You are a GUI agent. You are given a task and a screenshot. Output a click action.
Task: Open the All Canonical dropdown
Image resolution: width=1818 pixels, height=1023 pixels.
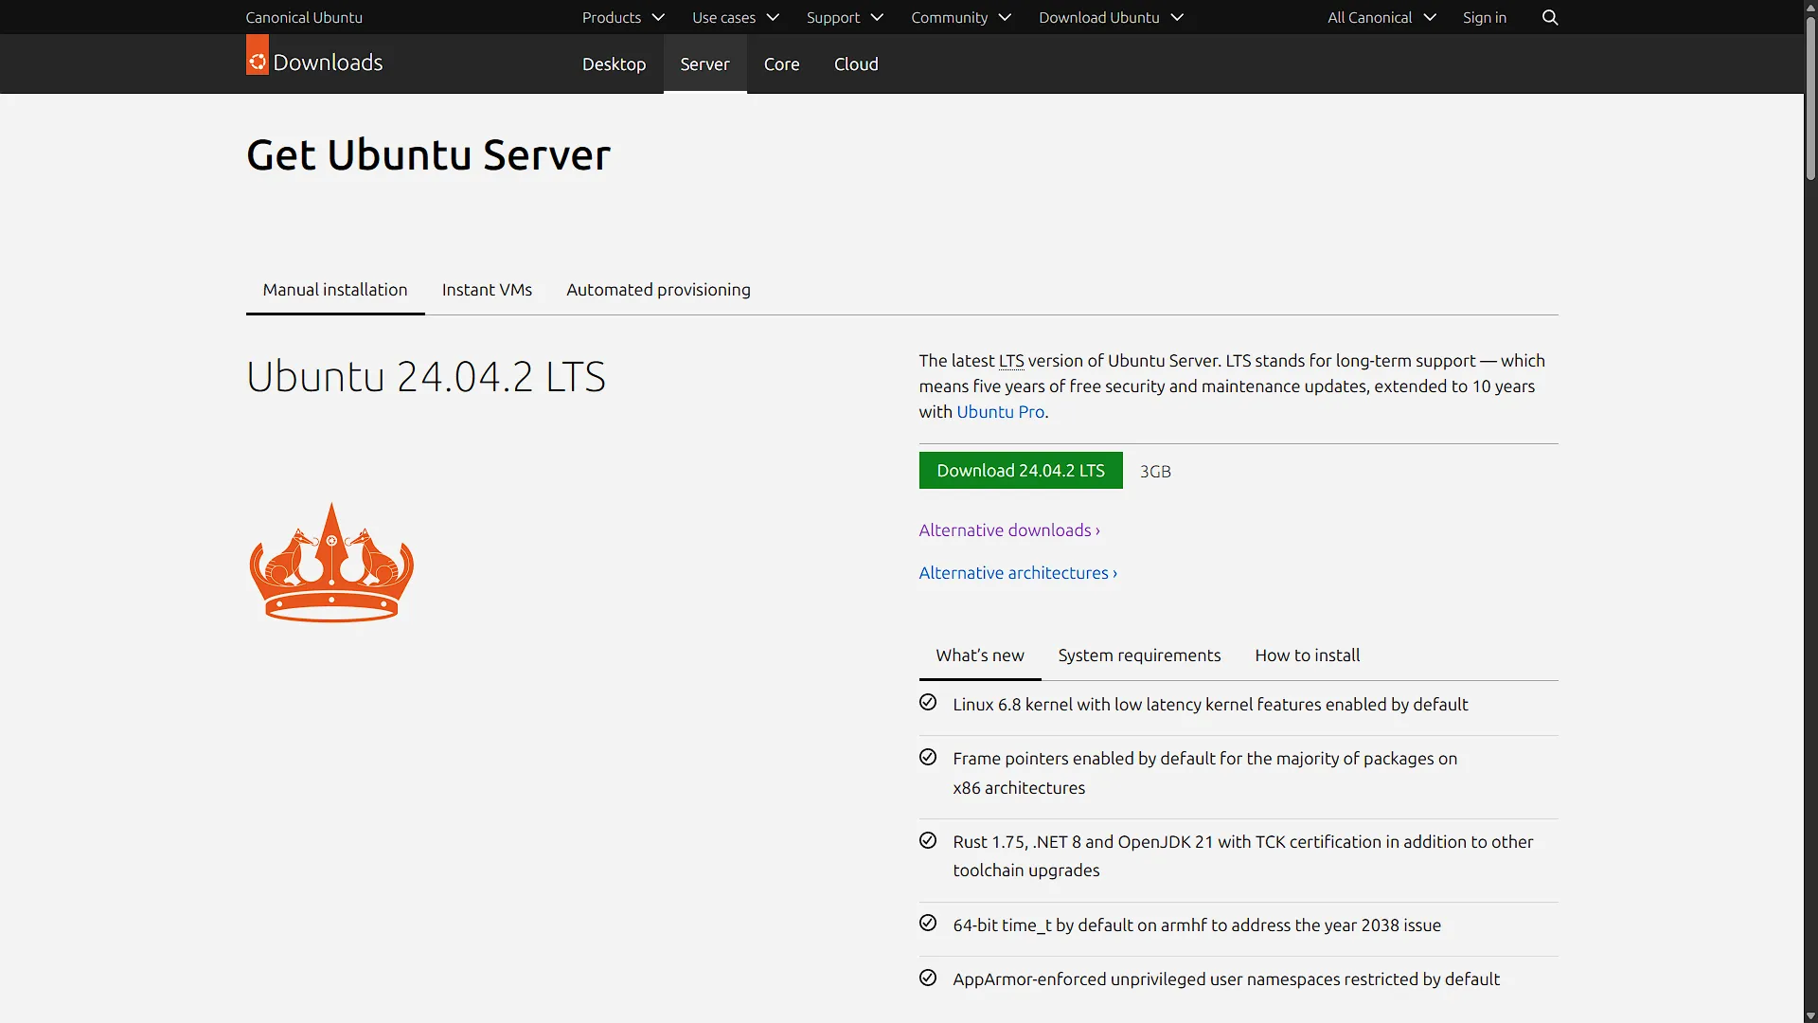pyautogui.click(x=1381, y=17)
